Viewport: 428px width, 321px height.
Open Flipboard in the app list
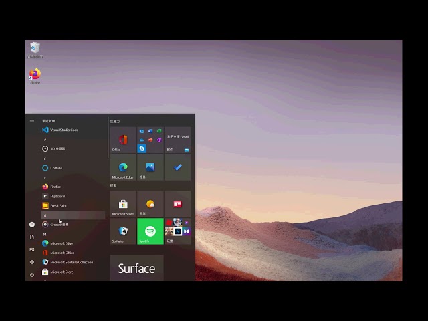pyautogui.click(x=73, y=196)
